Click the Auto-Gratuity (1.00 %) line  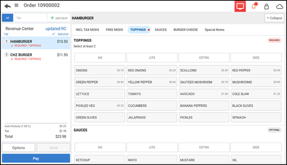tap(36, 126)
